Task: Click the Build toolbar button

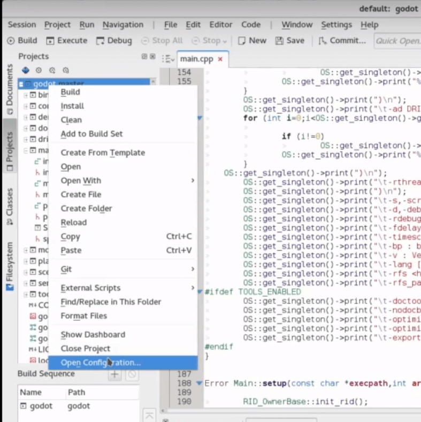Action: [22, 41]
